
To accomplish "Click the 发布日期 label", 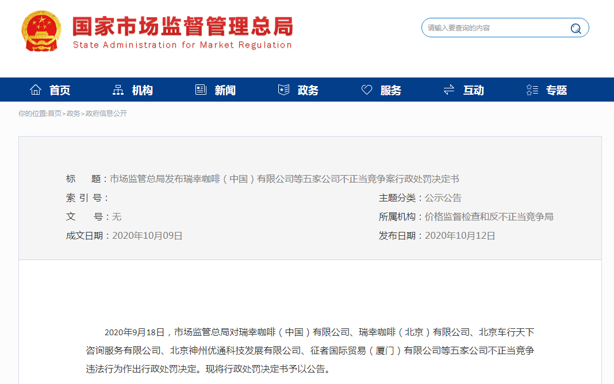I will click(401, 235).
